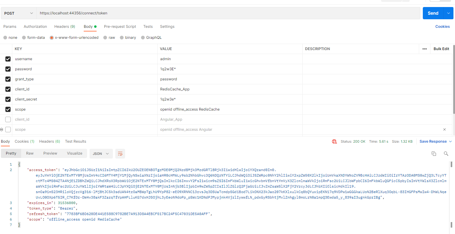Click the network status globe icon near Status 200
Screen dimensions: 455x234
coord(334,141)
